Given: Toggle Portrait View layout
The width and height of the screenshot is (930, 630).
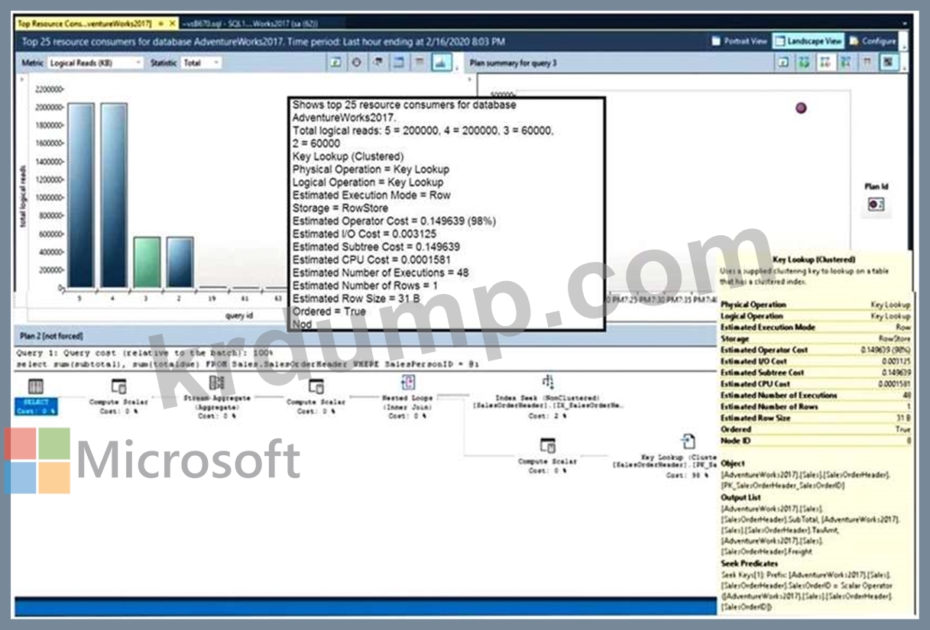Looking at the screenshot, I should tap(739, 41).
